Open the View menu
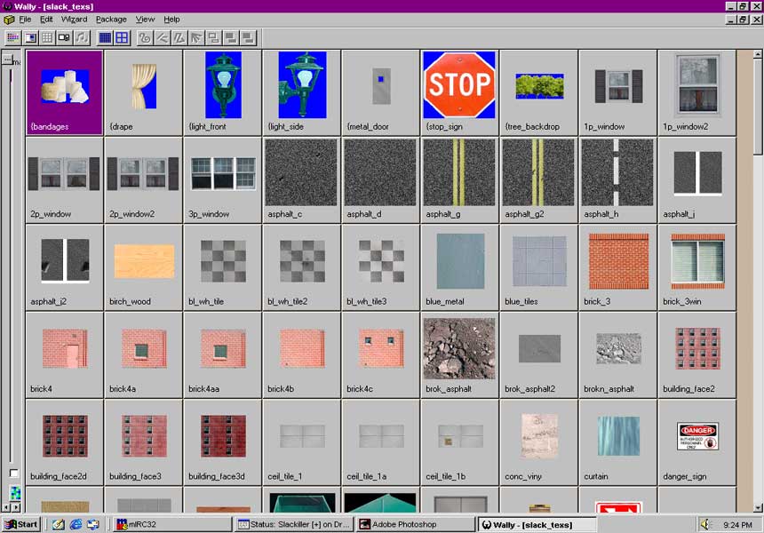 [x=145, y=19]
